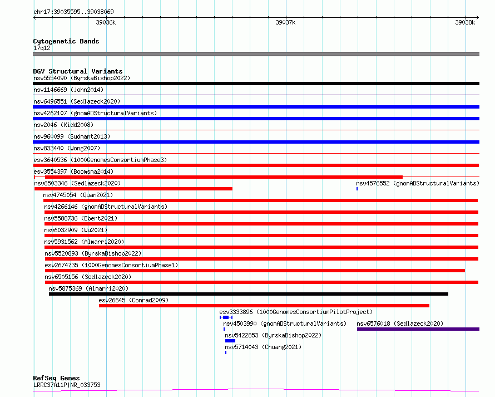Open variant esv3640536 (1000GenomesConsortiumPhase3) label
Screen dimensions: 495x397
pyautogui.click(x=100, y=160)
